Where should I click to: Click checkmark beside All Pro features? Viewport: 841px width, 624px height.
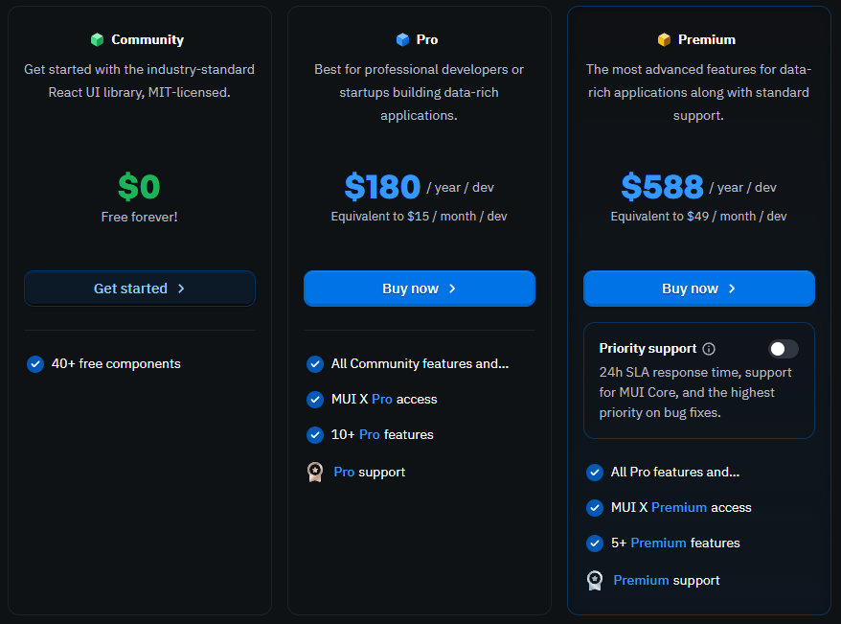click(x=594, y=473)
